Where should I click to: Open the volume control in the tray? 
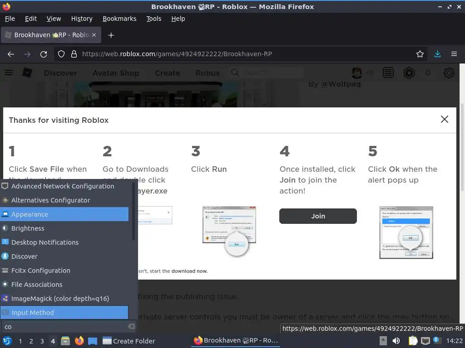[x=396, y=341]
